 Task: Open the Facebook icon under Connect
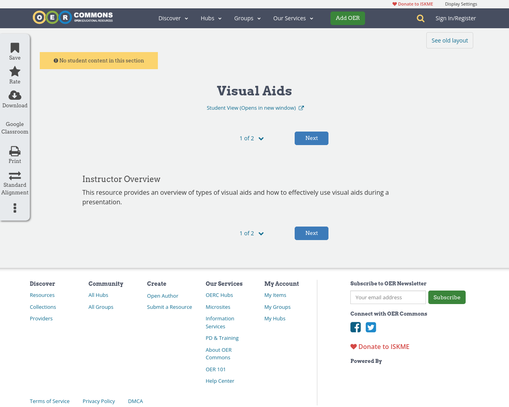coord(355,327)
